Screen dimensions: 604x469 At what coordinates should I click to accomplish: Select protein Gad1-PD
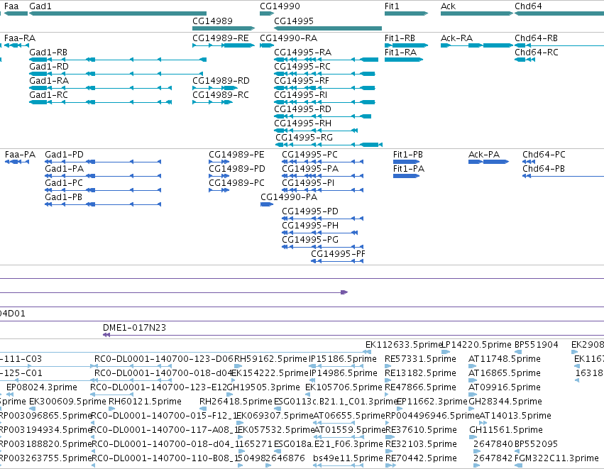pos(103,162)
